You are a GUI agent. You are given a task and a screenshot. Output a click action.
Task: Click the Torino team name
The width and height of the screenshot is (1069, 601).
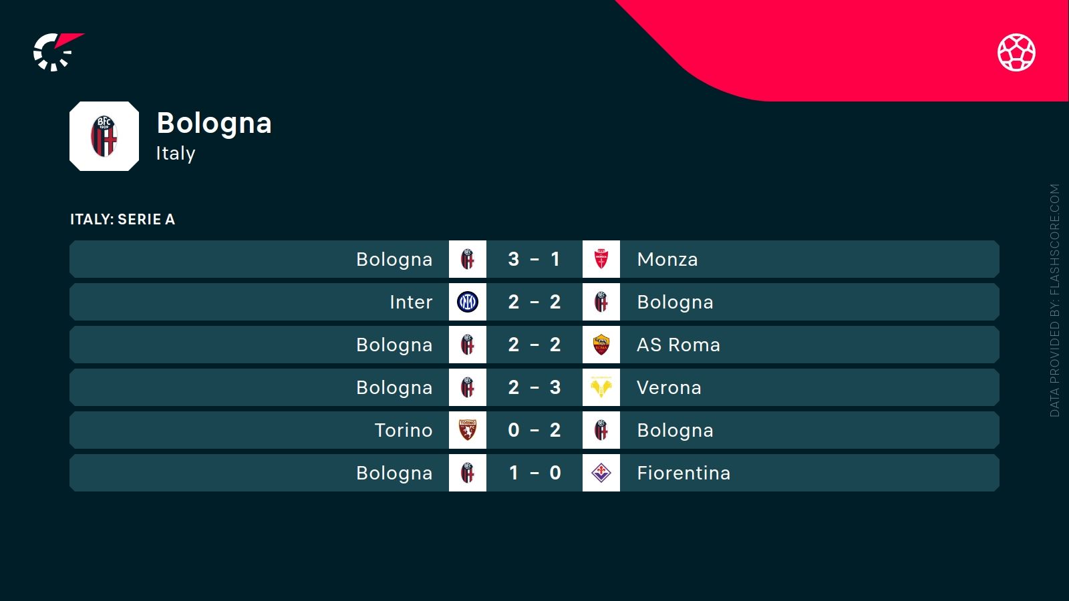[x=404, y=430]
